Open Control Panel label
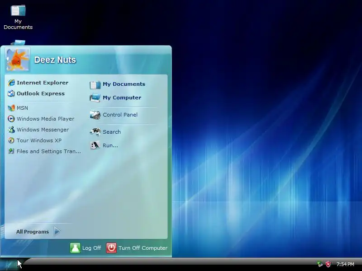 (120, 115)
